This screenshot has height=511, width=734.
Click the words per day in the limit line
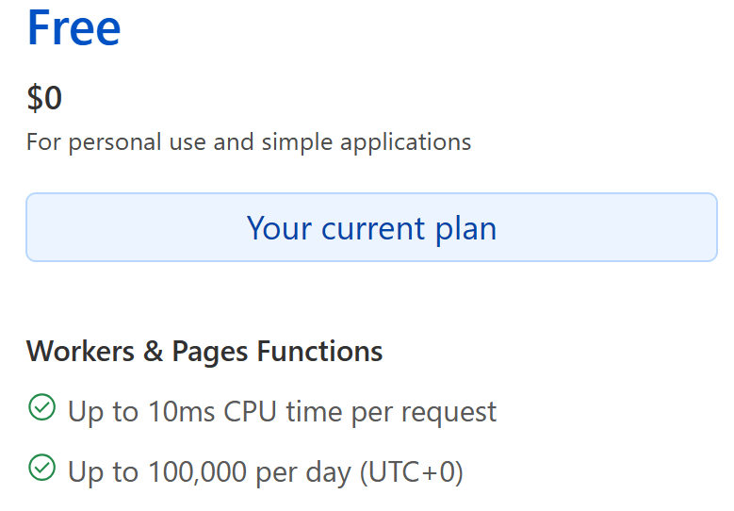(305, 471)
